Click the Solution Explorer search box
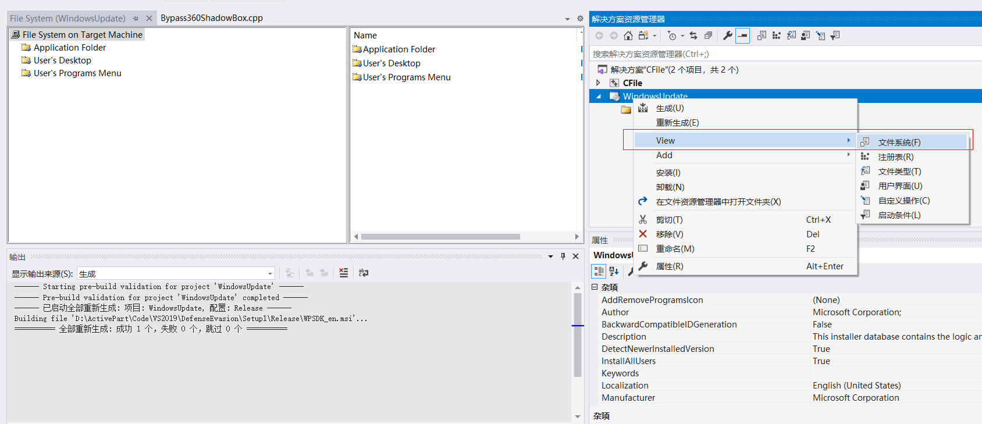982x424 pixels. [785, 54]
